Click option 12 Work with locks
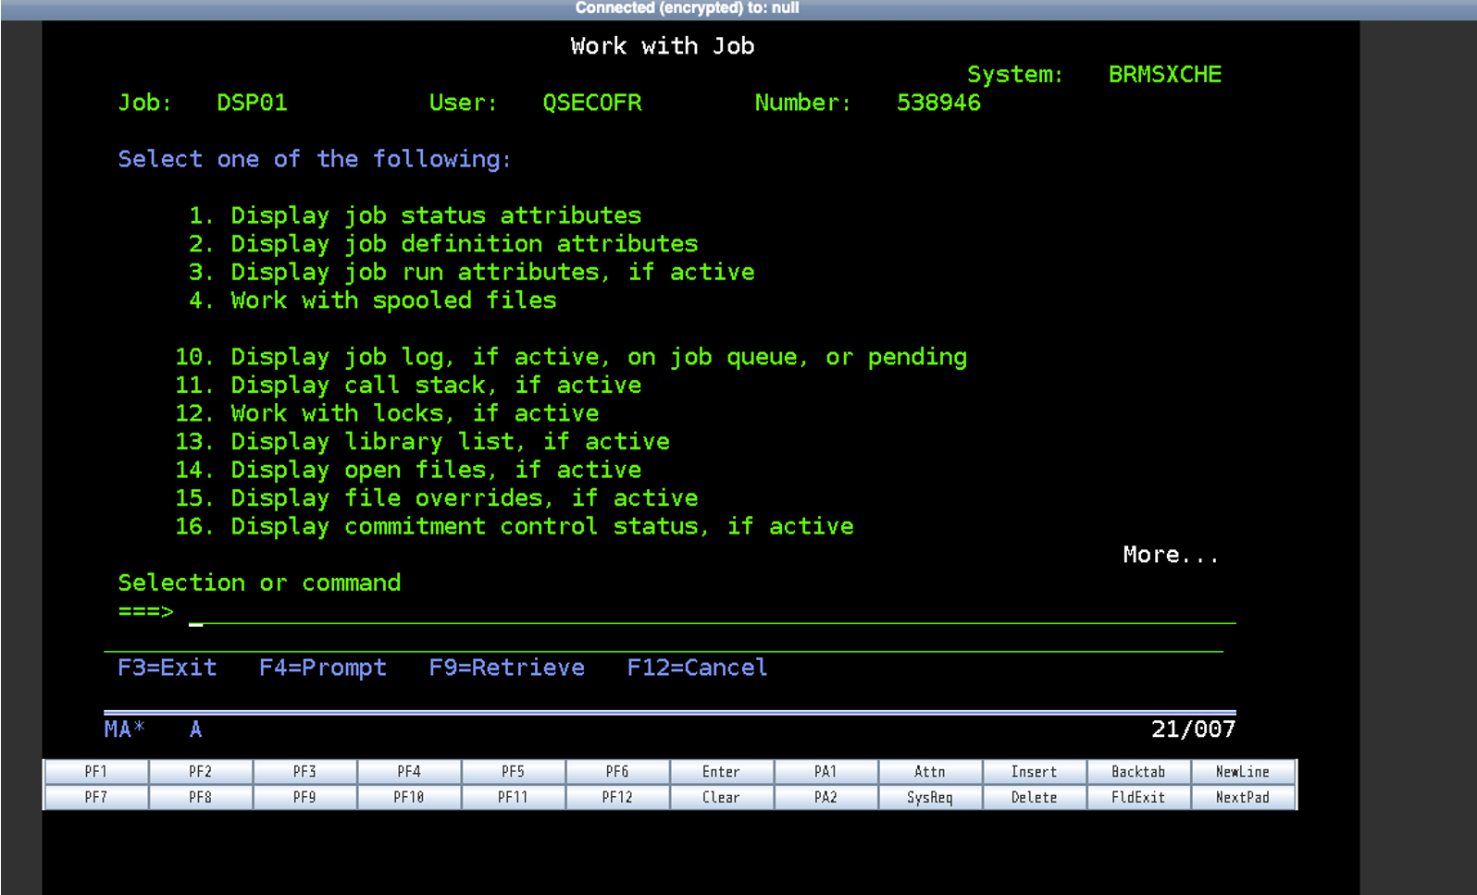The width and height of the screenshot is (1477, 895). tap(387, 413)
